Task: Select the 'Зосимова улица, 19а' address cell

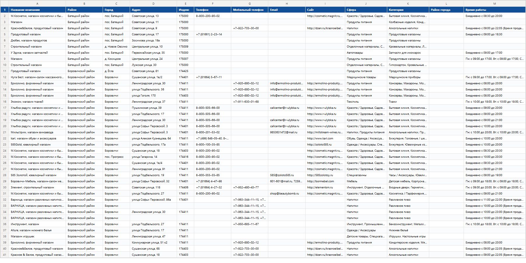Action: (153, 41)
